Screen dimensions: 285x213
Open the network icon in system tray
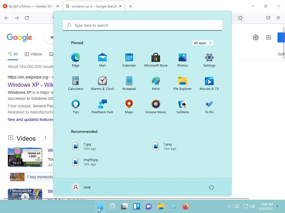point(245,206)
